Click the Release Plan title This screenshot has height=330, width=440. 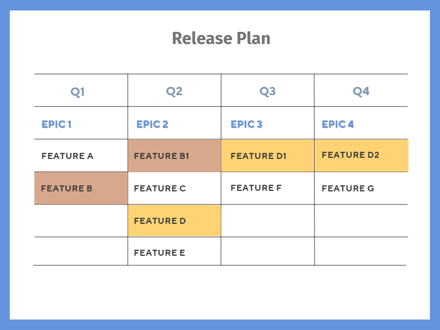[221, 38]
